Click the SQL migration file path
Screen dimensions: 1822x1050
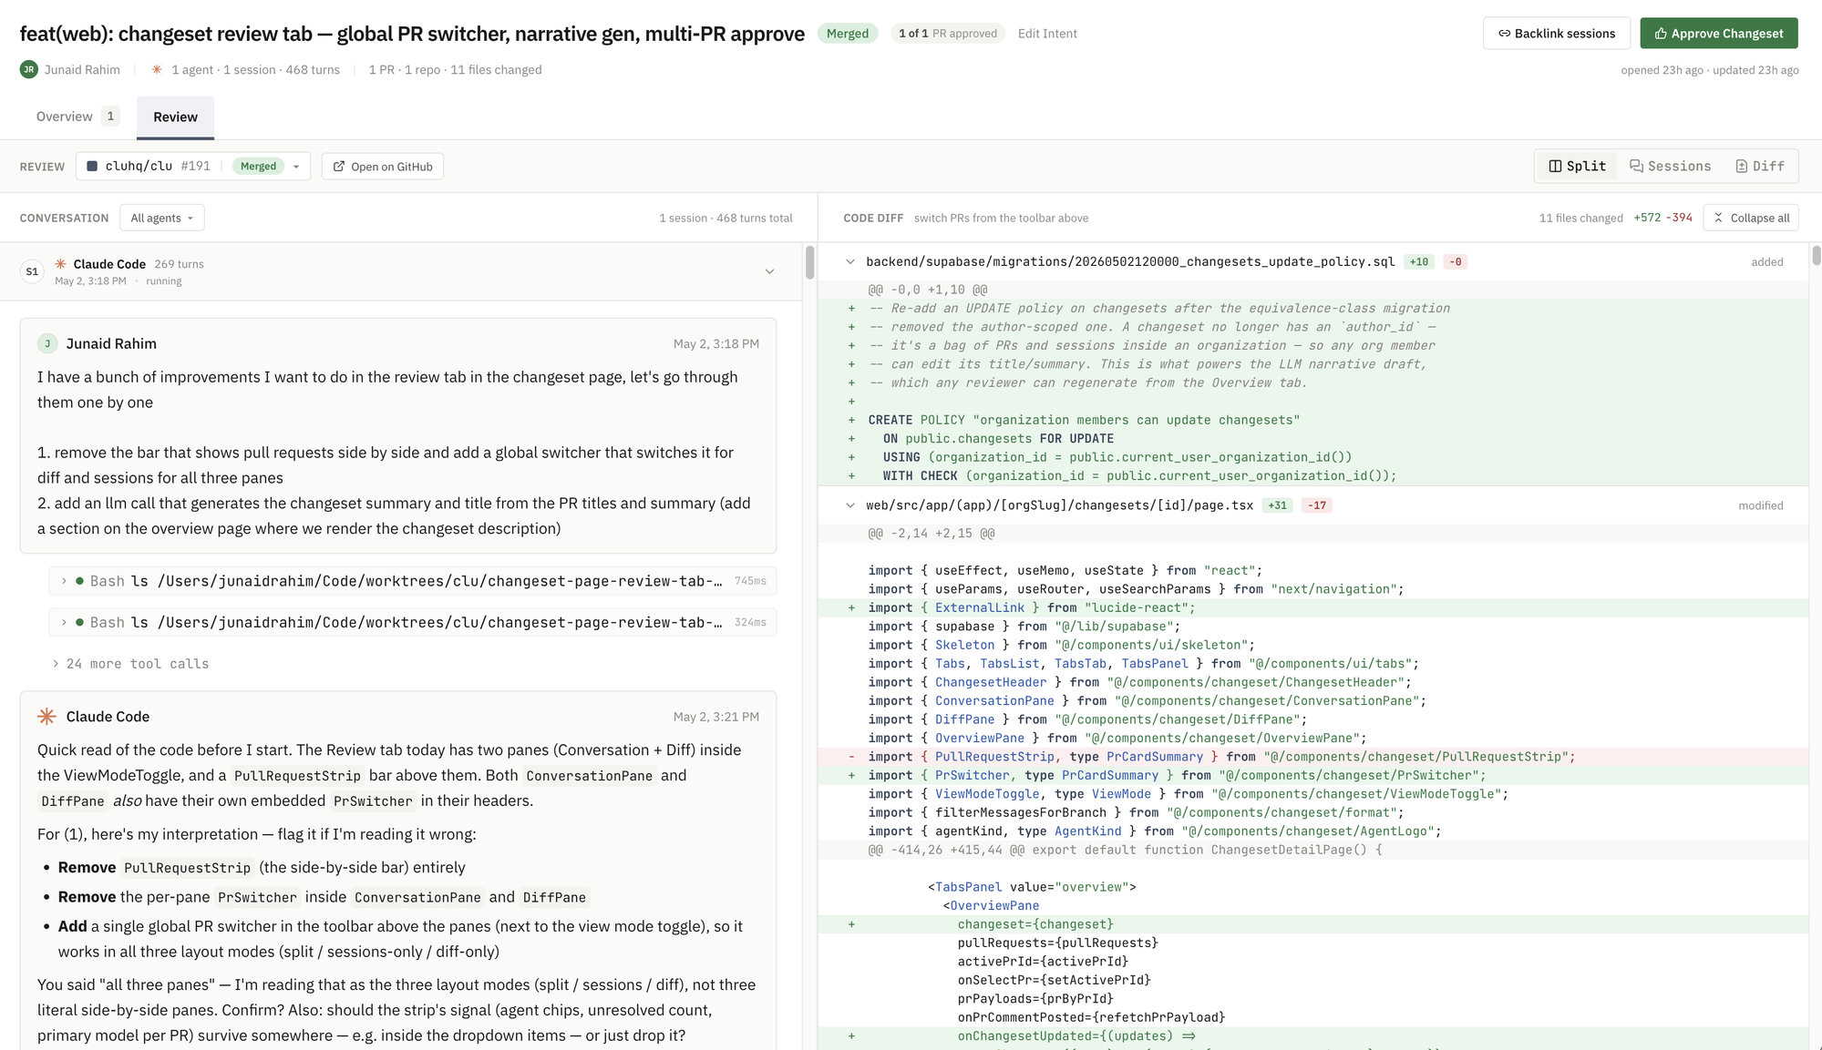coord(1130,261)
